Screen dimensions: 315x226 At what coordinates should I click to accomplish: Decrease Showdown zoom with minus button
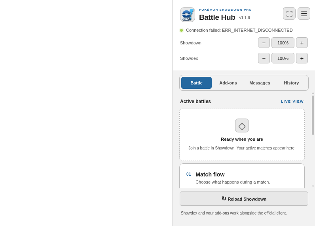[x=264, y=43]
